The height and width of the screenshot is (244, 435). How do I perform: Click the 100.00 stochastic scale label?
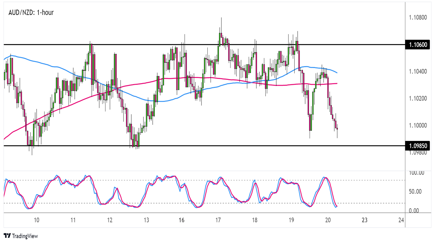pyautogui.click(x=417, y=173)
